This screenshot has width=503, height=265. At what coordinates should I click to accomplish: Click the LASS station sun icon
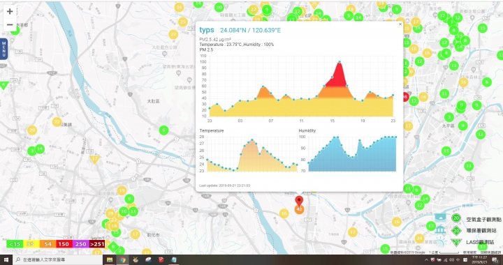[441, 243]
